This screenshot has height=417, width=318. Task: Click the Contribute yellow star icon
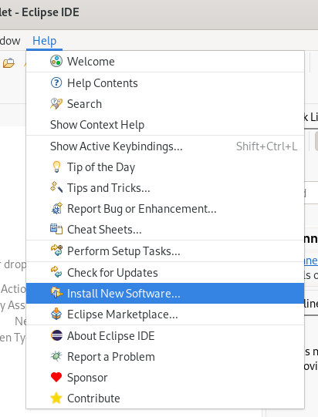coord(56,399)
